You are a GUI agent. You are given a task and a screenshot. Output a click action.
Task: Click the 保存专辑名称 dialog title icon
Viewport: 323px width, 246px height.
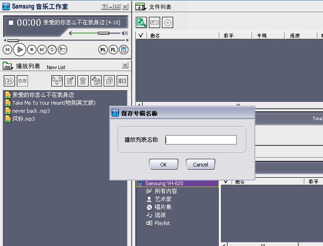click(x=115, y=113)
